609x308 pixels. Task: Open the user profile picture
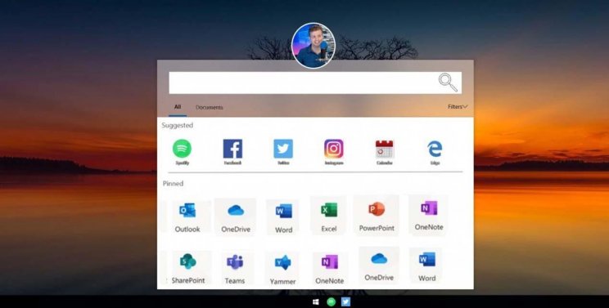click(x=313, y=45)
